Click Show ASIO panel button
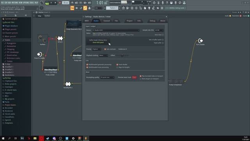 tap(98, 43)
